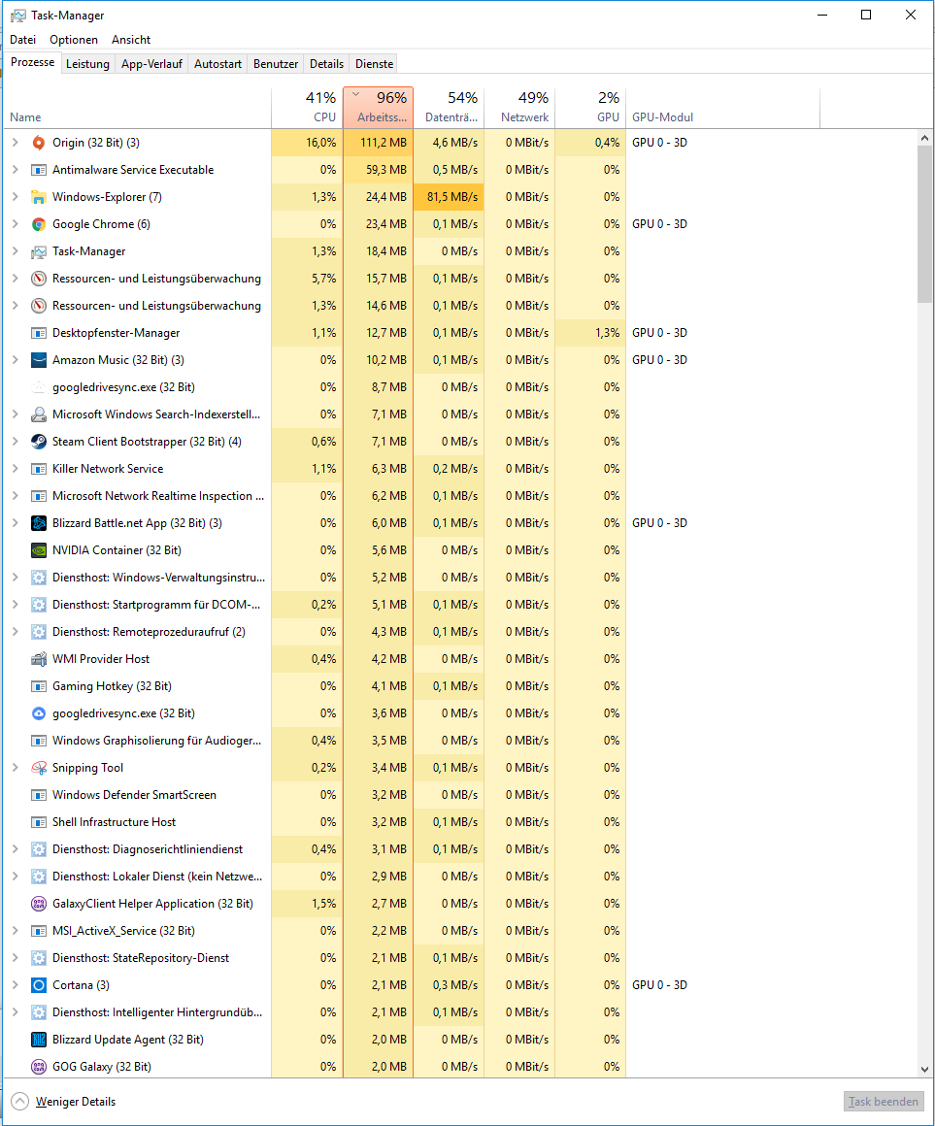This screenshot has width=935, height=1126.
Task: Click the WMI Provider Host icon
Action: 39,659
